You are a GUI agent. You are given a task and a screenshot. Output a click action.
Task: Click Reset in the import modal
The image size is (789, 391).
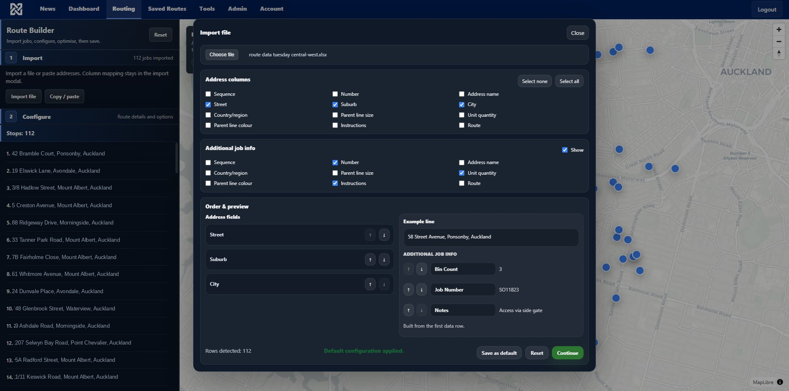click(537, 353)
